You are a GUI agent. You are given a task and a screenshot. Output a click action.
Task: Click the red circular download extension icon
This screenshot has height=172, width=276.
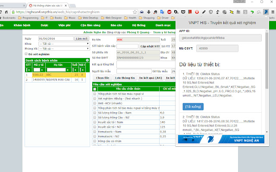197,12
